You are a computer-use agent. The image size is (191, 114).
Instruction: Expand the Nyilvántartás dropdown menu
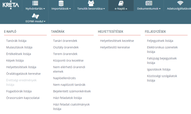click(x=35, y=9)
